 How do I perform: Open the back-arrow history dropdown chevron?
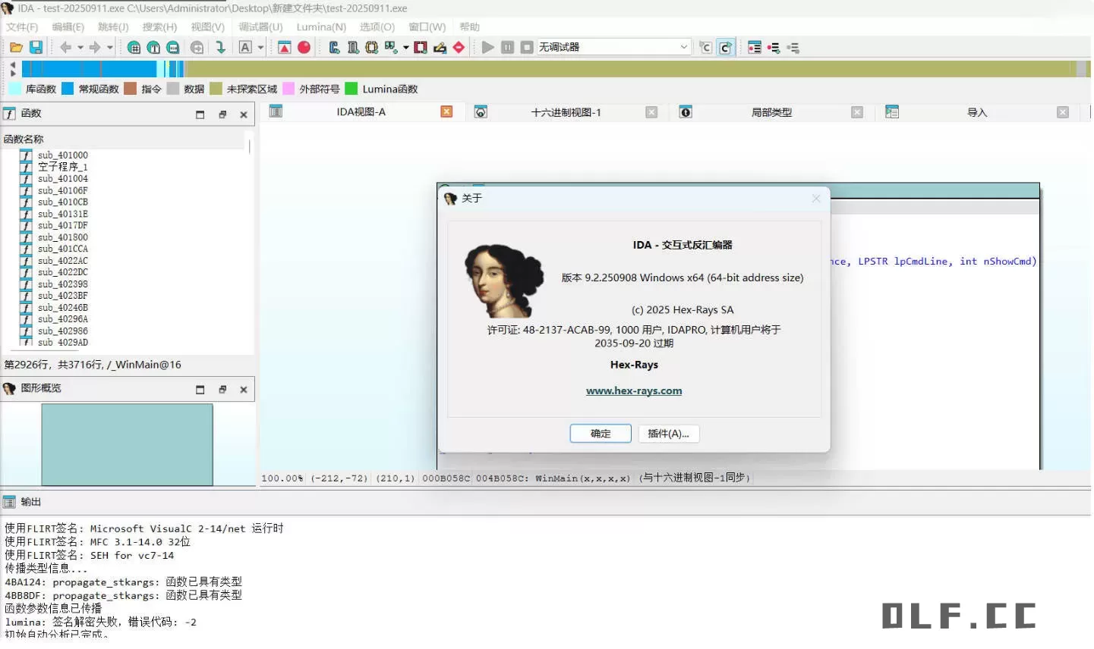[x=79, y=47]
